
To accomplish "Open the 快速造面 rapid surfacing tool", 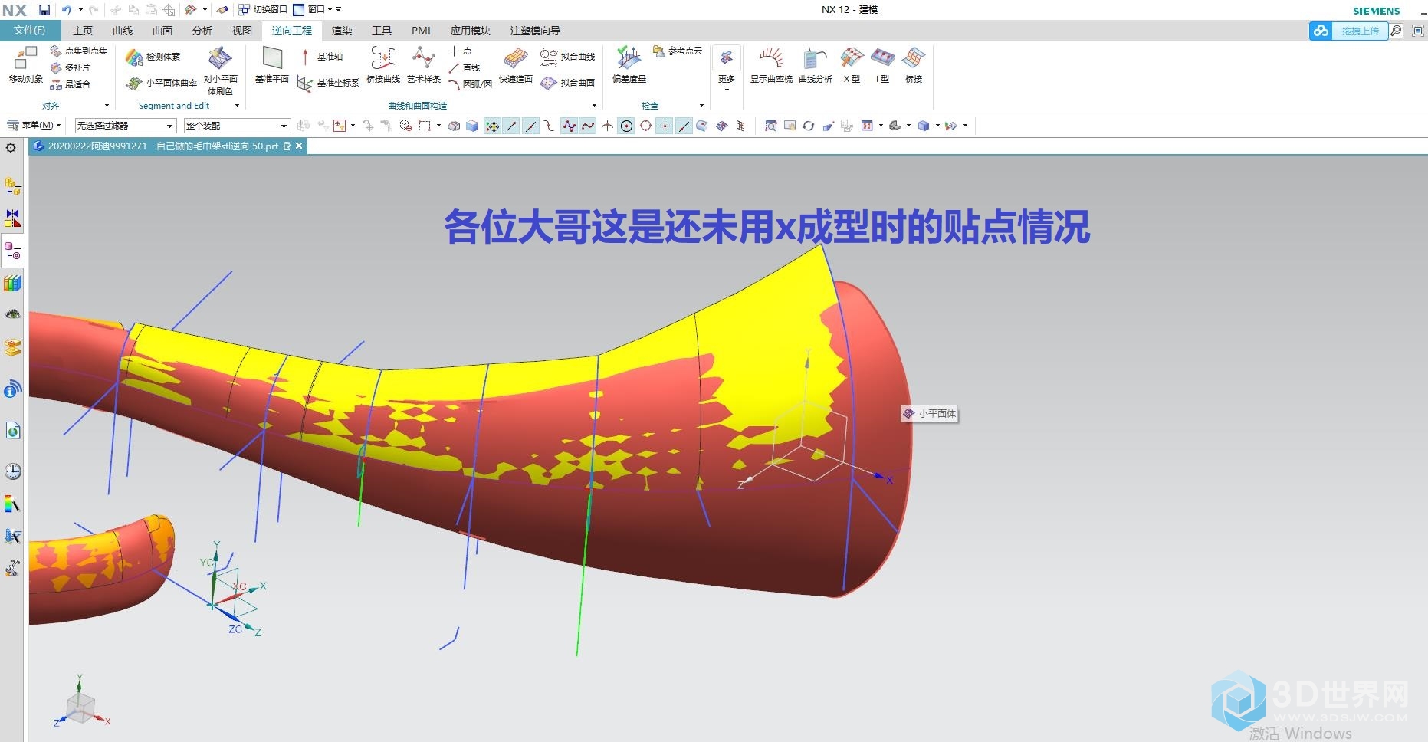I will click(516, 64).
